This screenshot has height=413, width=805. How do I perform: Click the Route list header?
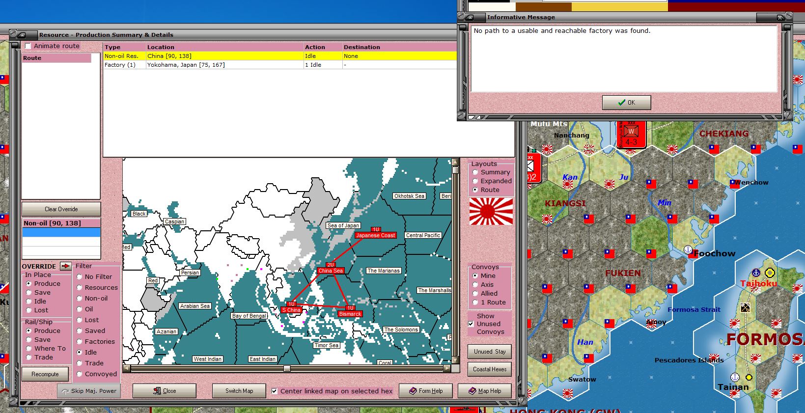[56, 58]
